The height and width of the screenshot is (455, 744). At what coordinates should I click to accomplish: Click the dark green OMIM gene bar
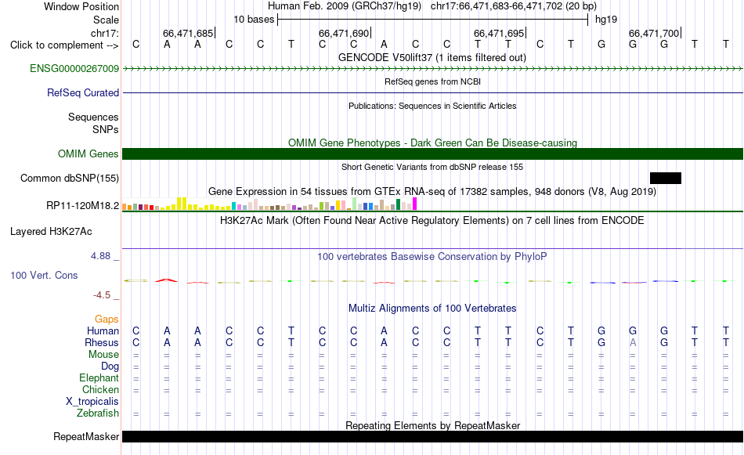pyautogui.click(x=433, y=154)
